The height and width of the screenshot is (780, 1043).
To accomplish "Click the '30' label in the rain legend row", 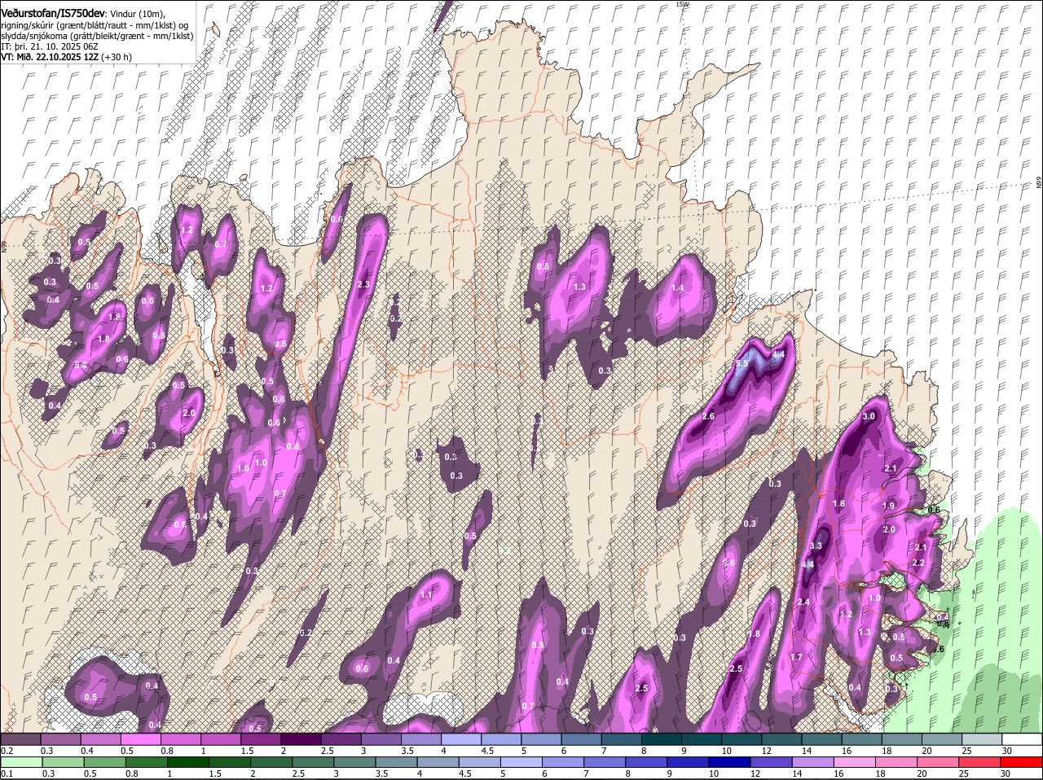I will [x=1005, y=773].
